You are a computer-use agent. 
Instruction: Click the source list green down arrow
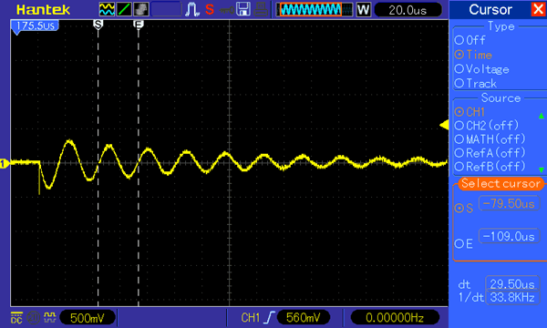[541, 169]
